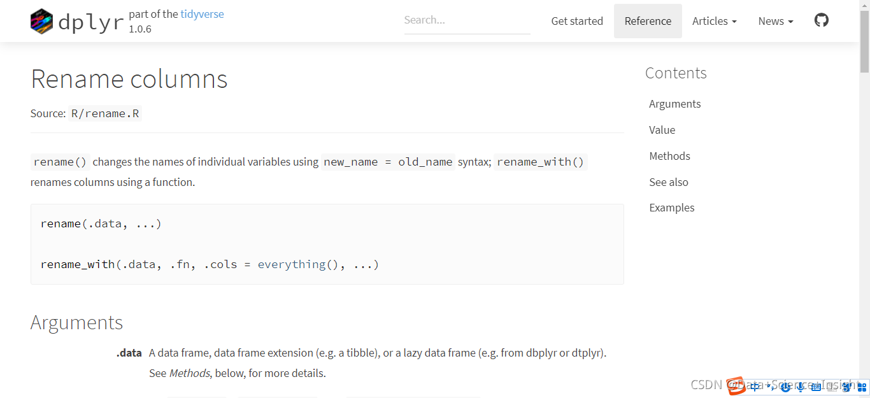The image size is (870, 398).
Task: Expand the Articles dropdown menu
Action: tap(714, 21)
